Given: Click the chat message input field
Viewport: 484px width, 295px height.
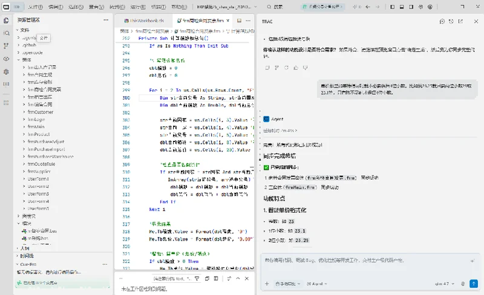Looking at the screenshot, I should (x=370, y=266).
